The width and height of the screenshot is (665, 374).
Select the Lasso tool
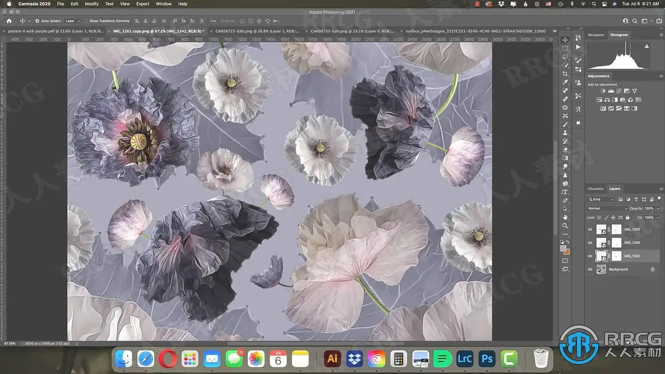(x=565, y=57)
